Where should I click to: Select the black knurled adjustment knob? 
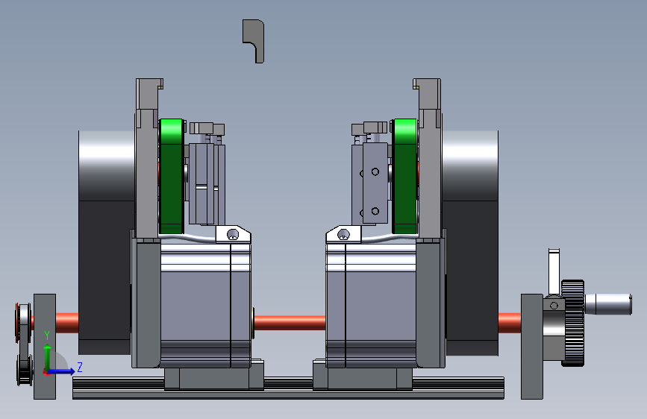pos(572,323)
